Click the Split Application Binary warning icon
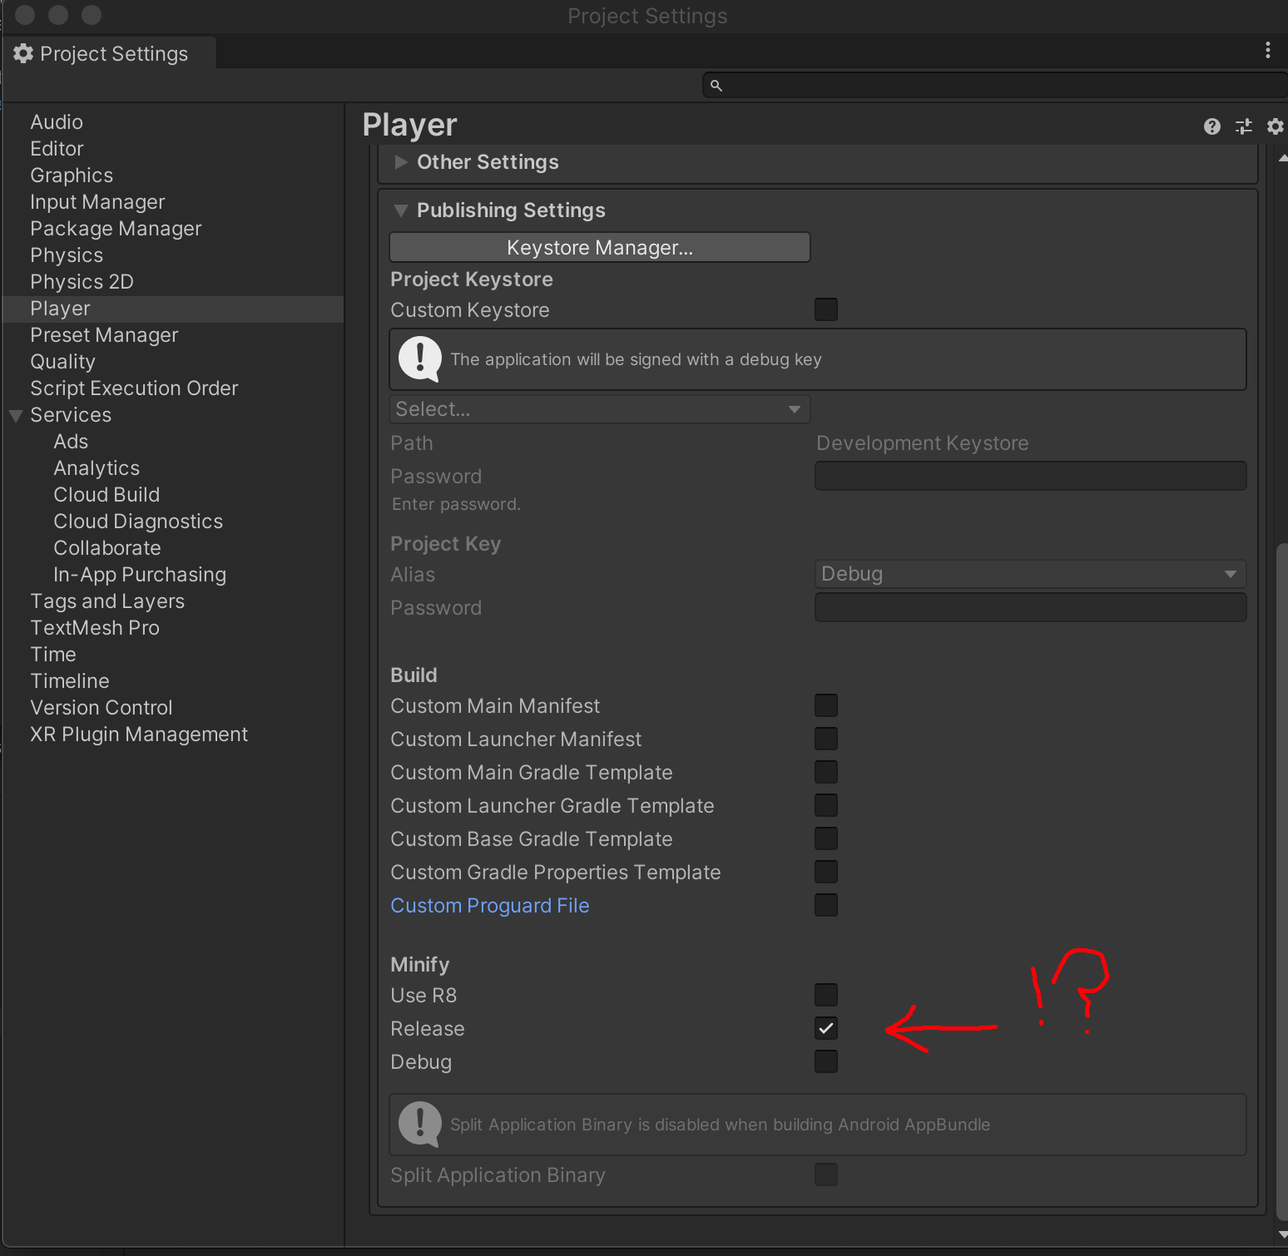The image size is (1288, 1256). [x=420, y=1124]
